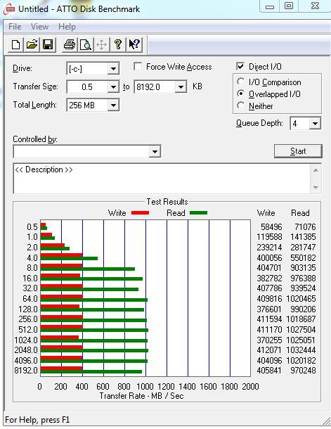Image resolution: width=331 pixels, height=429 pixels.
Task: Click the write value 412071
Action: click(269, 350)
